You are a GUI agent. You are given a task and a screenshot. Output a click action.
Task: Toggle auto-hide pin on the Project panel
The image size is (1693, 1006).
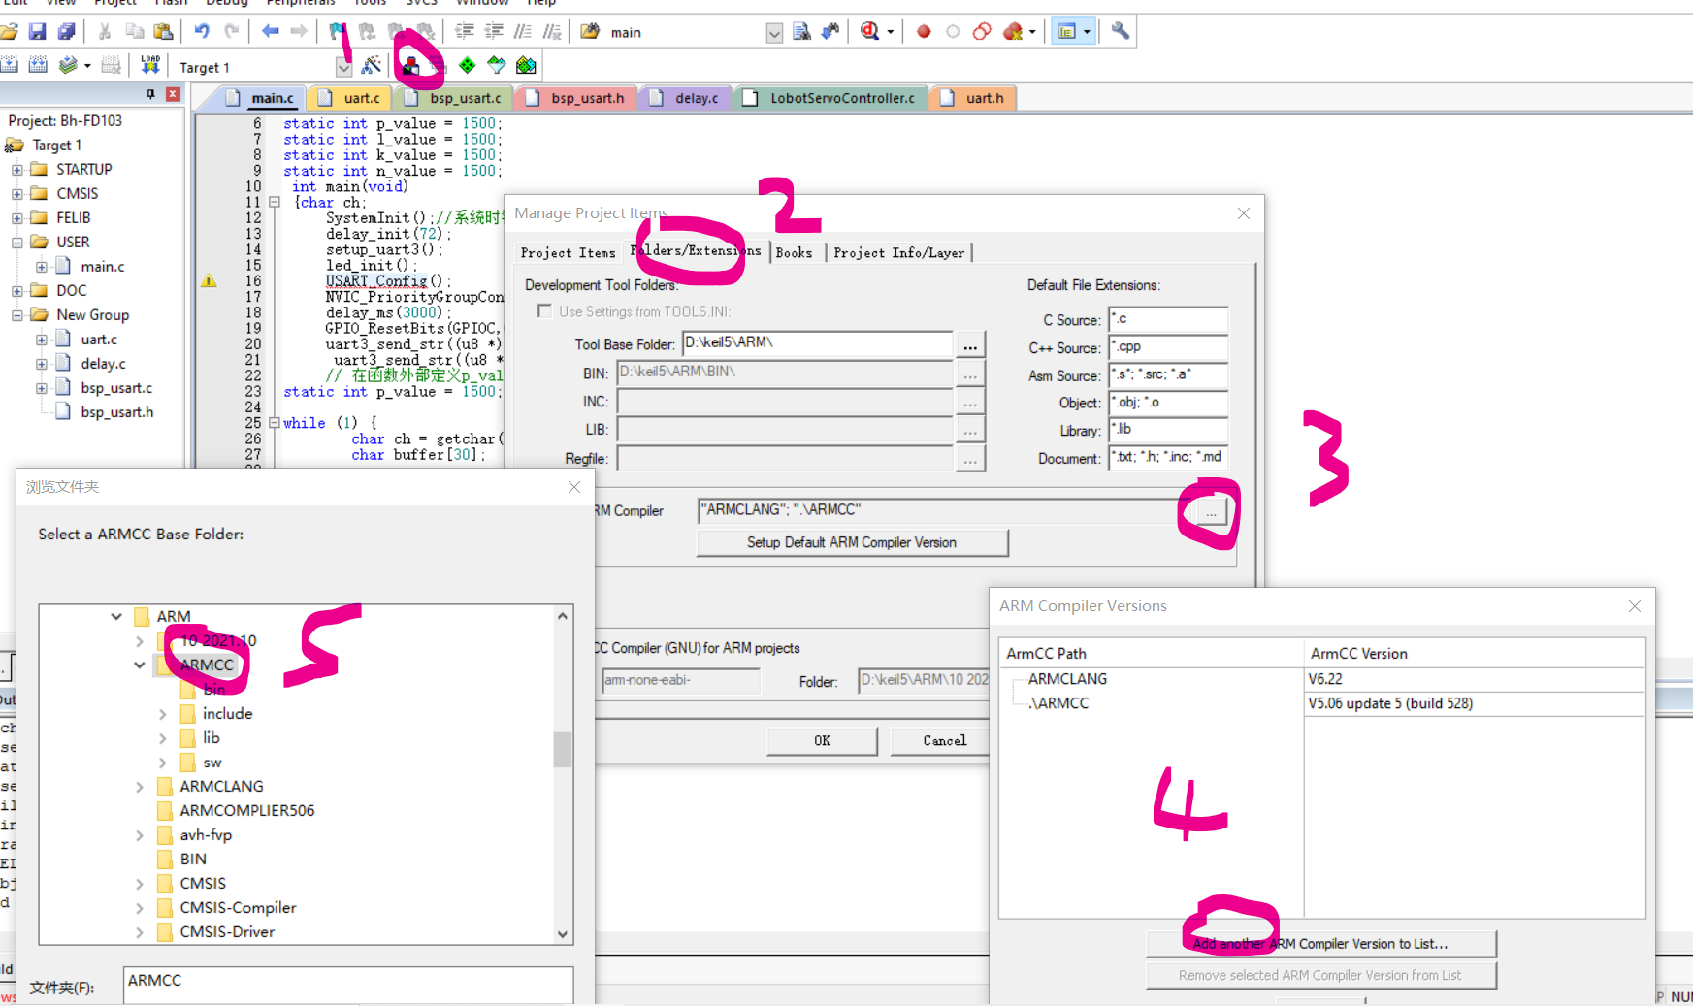(x=150, y=93)
